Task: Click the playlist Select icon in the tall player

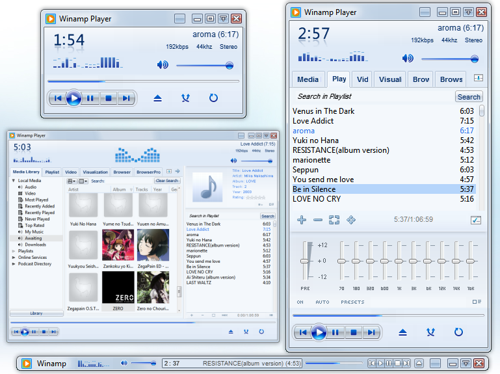Action: [334, 220]
